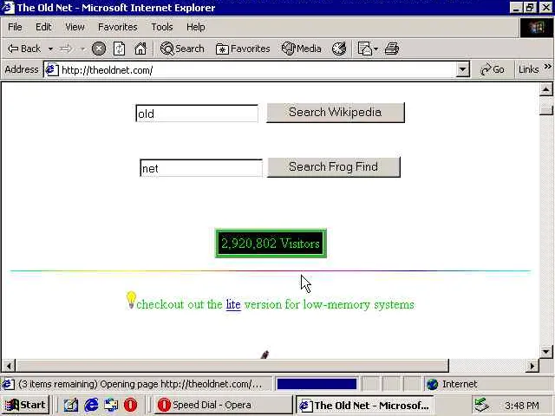This screenshot has height=416, width=555.
Task: Click the 2,920,802 Visitors counter
Action: (271, 244)
